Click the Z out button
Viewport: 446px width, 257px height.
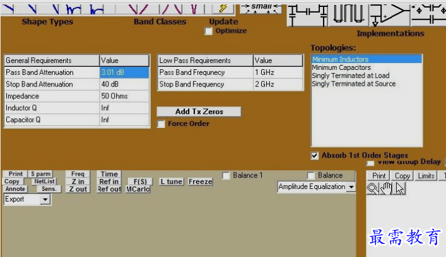[78, 189]
